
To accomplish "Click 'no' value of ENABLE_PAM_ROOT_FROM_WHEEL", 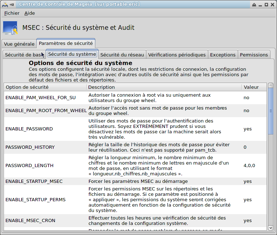I will click(246, 111).
